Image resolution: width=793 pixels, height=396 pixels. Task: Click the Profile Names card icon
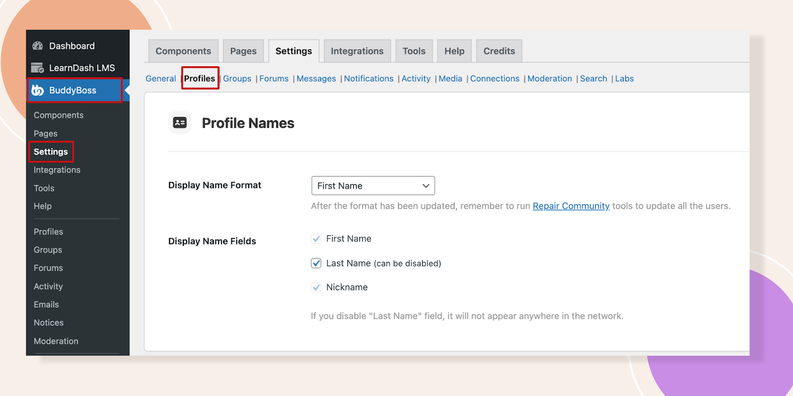tap(180, 123)
